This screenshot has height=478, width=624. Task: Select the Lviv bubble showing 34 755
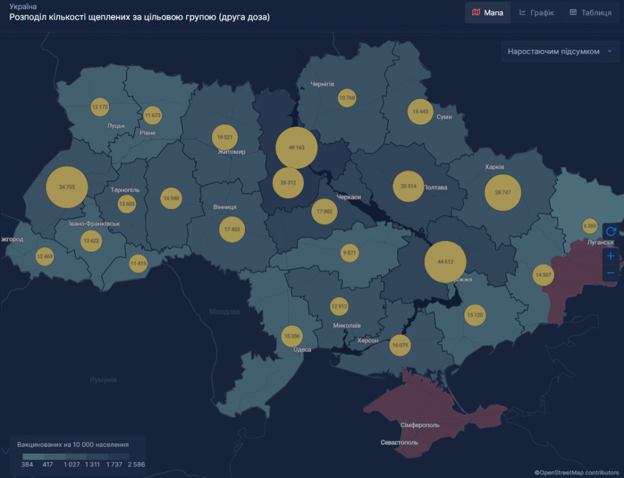click(67, 187)
